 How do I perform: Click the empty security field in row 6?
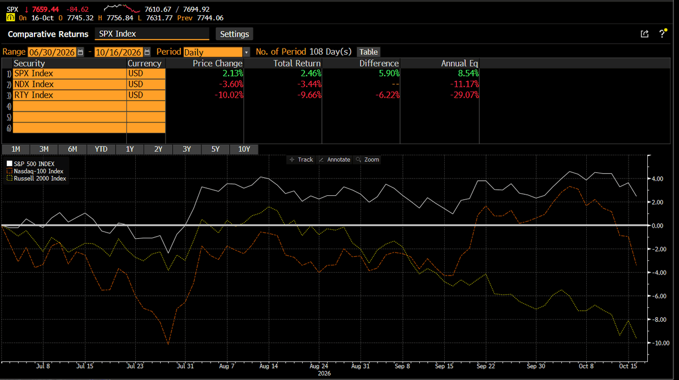(x=69, y=128)
